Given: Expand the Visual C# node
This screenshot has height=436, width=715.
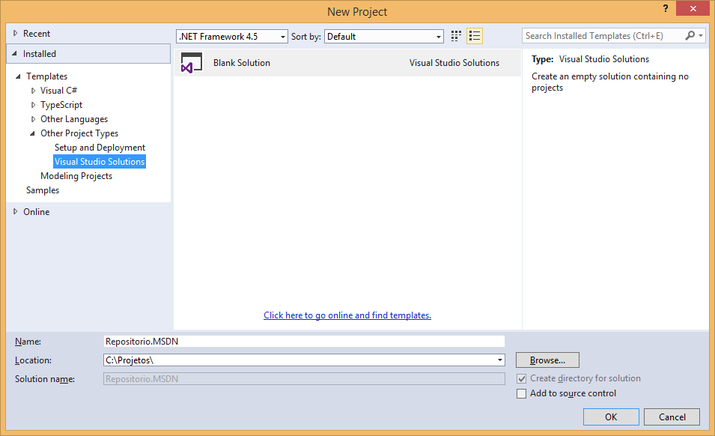Looking at the screenshot, I should 33,91.
